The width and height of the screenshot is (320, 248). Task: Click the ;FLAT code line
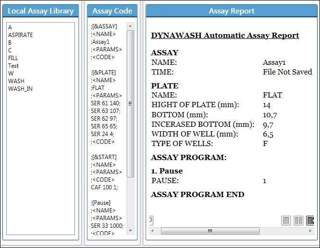(98, 88)
